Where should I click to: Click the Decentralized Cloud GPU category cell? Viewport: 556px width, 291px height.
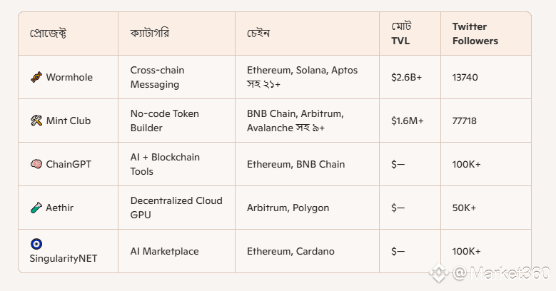tap(176, 208)
